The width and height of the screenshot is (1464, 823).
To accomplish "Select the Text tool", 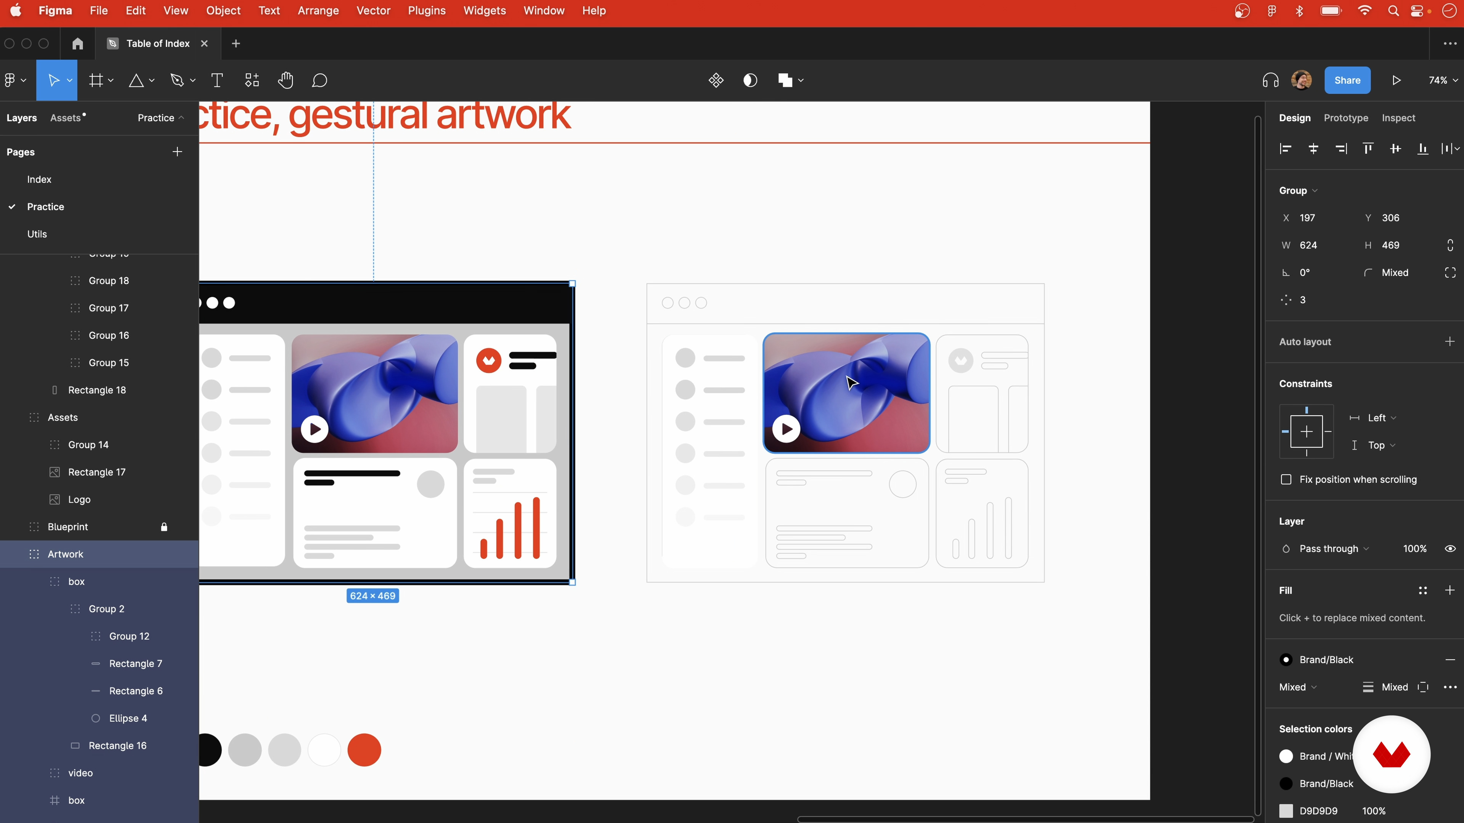I will 217,80.
